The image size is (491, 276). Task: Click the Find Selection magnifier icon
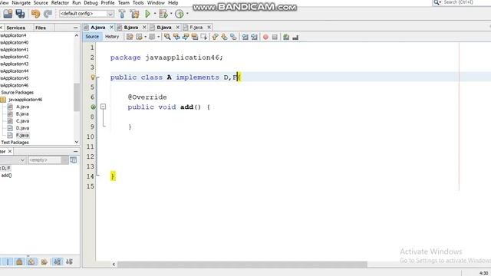(167, 37)
